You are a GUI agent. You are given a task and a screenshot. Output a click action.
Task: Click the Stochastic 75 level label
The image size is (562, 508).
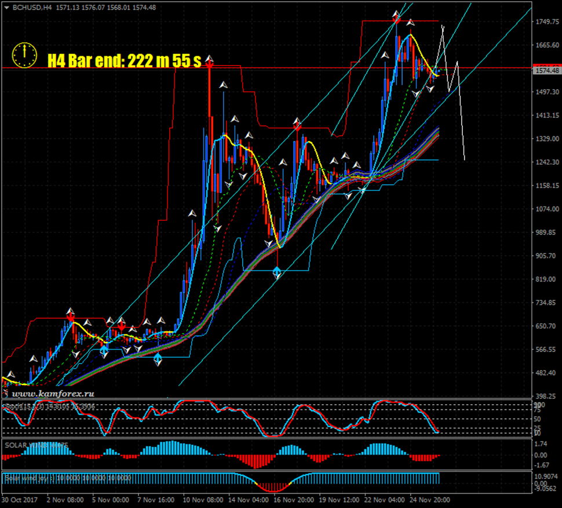click(x=537, y=411)
